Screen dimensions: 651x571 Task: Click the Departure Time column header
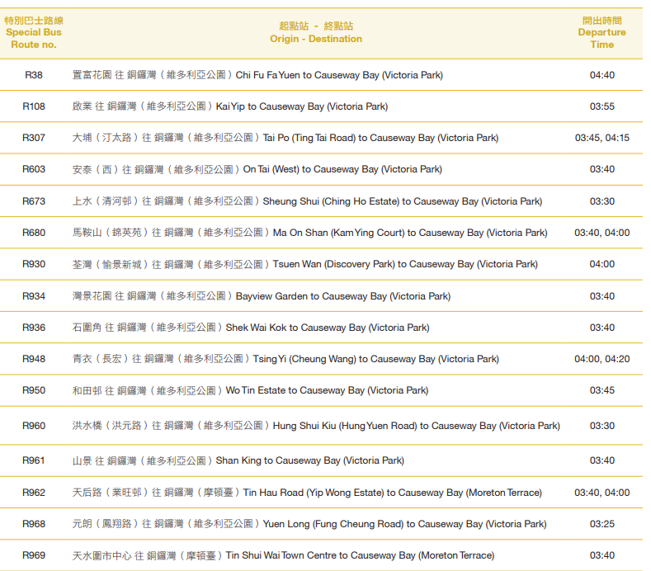(601, 32)
